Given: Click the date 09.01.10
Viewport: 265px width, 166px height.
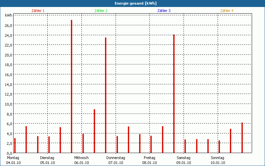Looking at the screenshot, I should [x=184, y=163].
